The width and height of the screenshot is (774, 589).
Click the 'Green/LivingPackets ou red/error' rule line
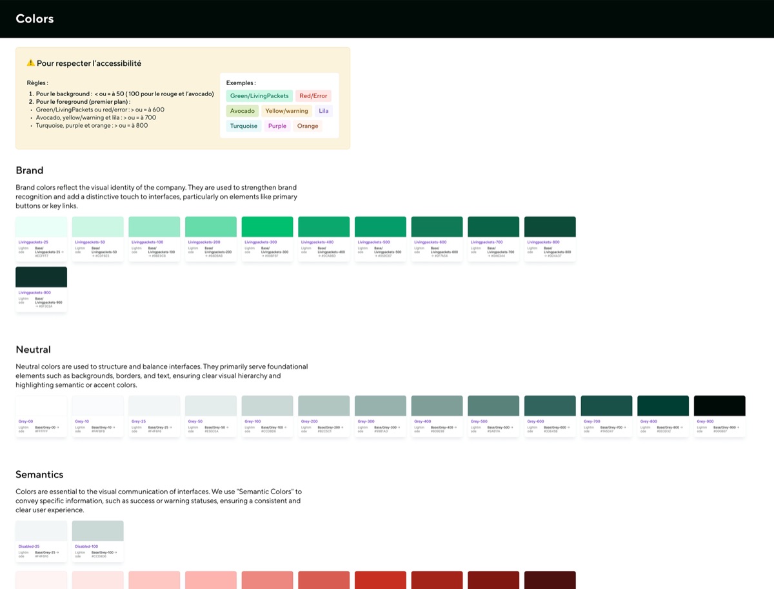coord(100,110)
